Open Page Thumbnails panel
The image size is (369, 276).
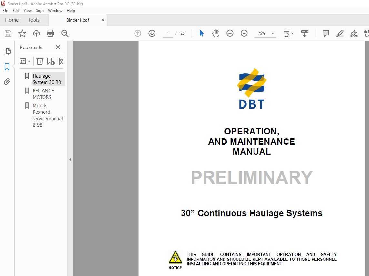7,52
